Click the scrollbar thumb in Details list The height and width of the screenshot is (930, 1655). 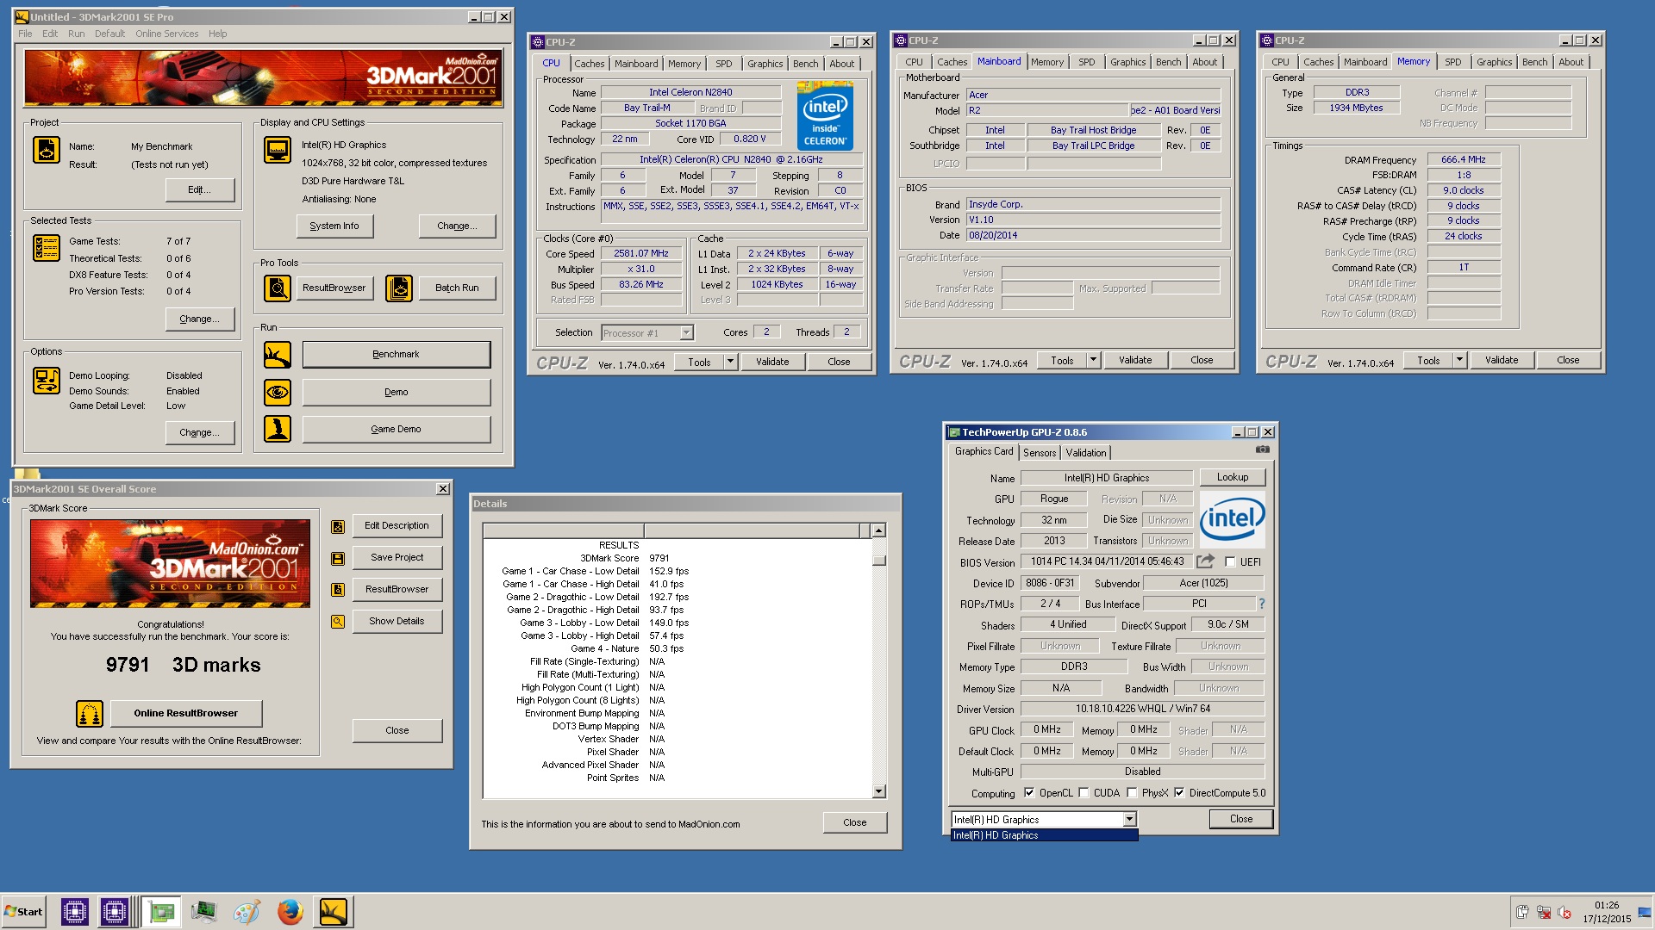coord(879,561)
